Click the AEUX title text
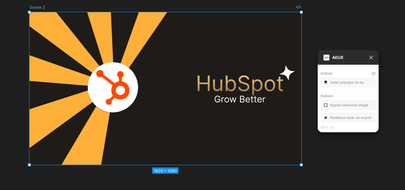The image size is (405, 190). [x=338, y=57]
